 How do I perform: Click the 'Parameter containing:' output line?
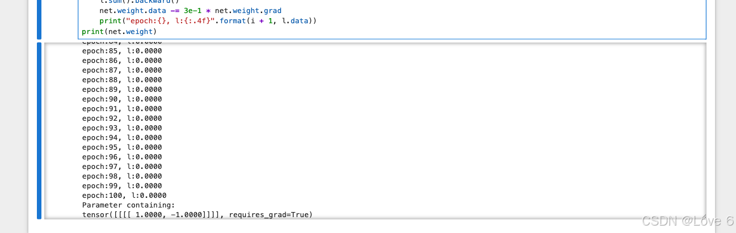click(129, 205)
